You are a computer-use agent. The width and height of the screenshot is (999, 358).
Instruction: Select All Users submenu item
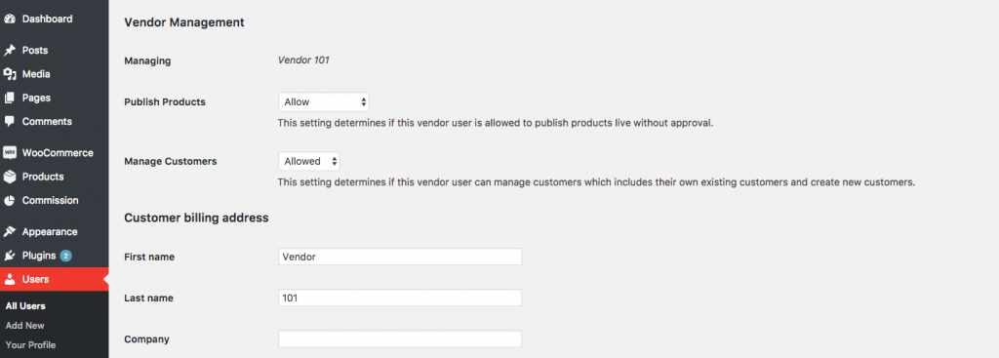point(25,305)
